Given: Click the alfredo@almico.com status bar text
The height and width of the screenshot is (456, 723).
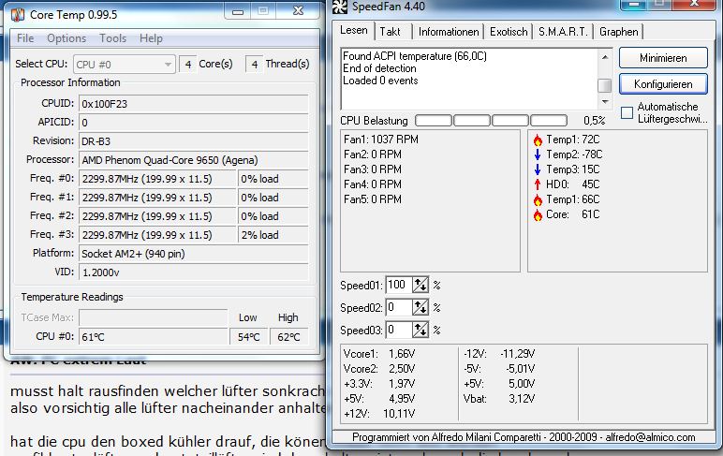Looking at the screenshot, I should coord(650,437).
